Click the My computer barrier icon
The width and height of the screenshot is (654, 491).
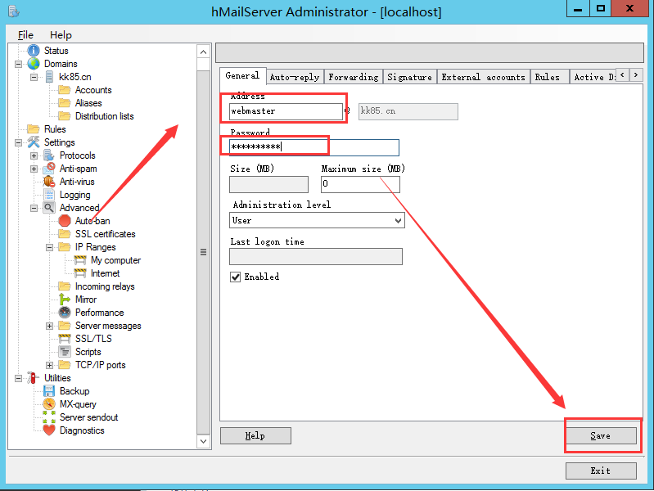tap(80, 260)
